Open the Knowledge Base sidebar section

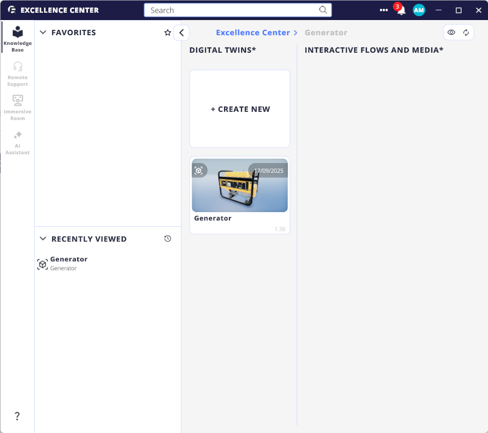click(x=18, y=39)
